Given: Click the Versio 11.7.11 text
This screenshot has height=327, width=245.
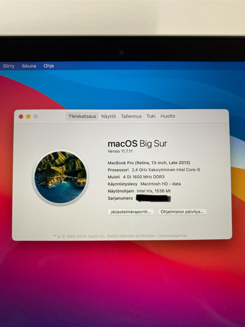Looking at the screenshot, I should (120, 151).
